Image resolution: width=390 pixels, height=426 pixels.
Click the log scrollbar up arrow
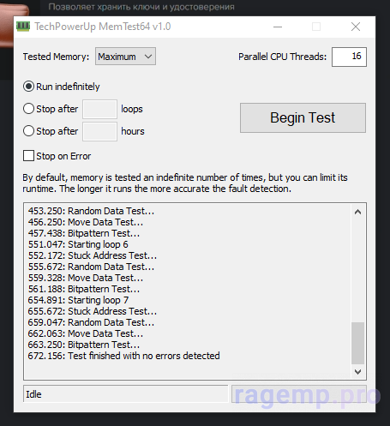pyautogui.click(x=357, y=212)
